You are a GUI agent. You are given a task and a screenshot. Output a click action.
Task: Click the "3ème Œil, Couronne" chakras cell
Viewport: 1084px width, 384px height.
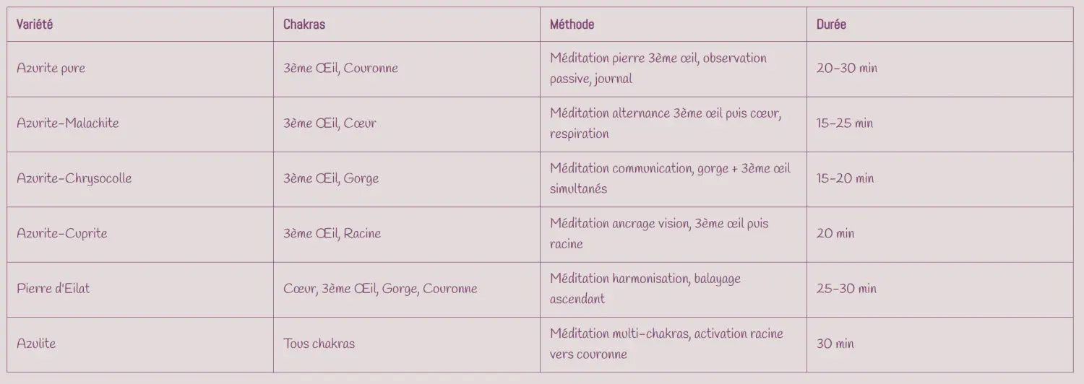coord(340,69)
